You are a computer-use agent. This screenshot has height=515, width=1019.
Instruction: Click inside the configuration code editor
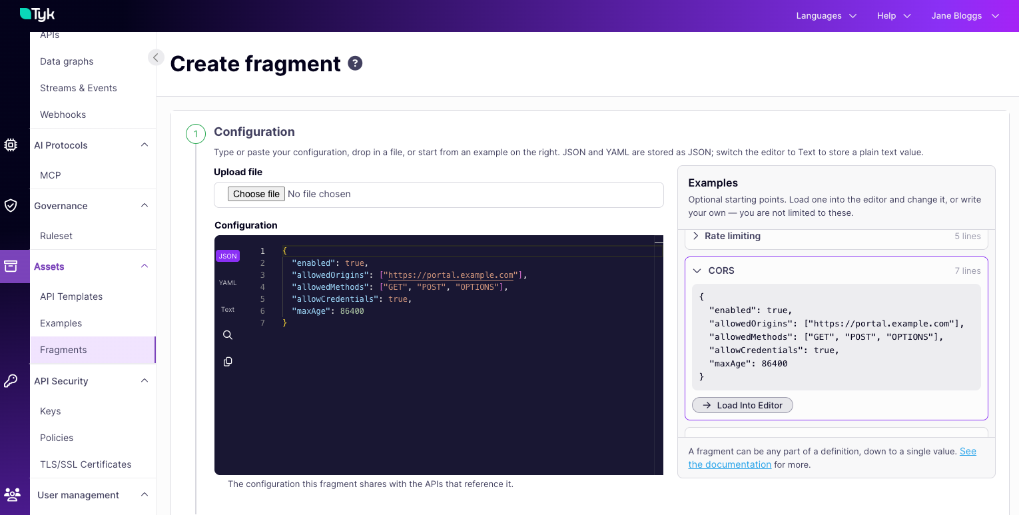tap(438, 355)
